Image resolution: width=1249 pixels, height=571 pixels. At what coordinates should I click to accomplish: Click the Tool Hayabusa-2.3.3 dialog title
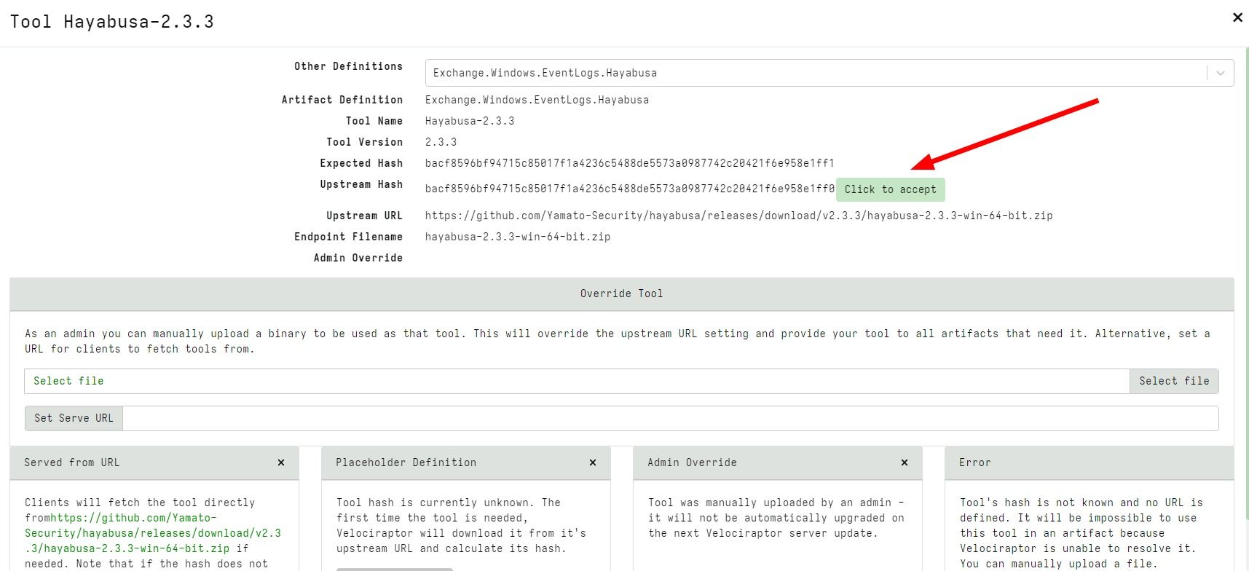click(112, 22)
